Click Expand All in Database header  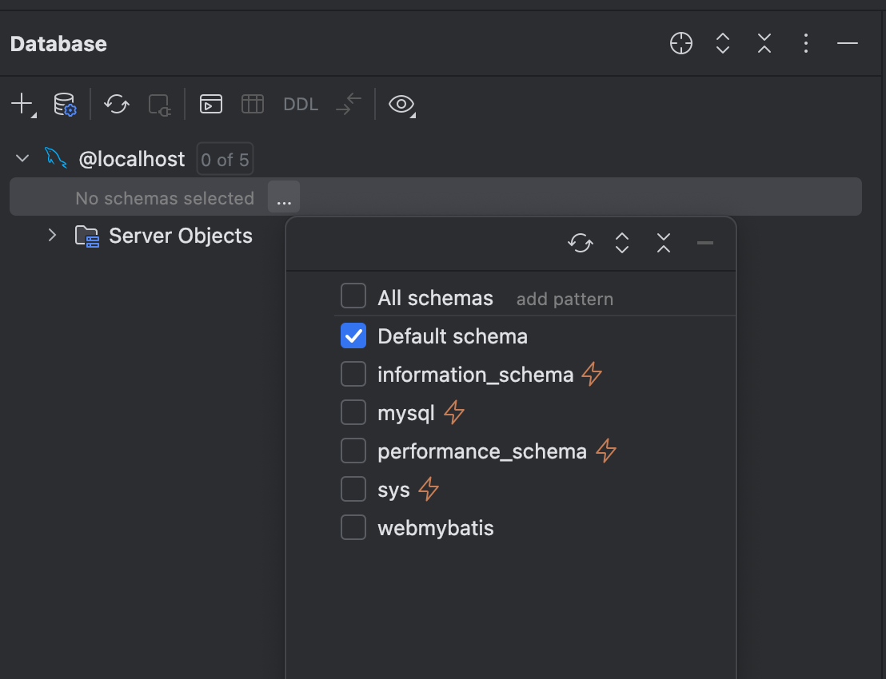(723, 43)
